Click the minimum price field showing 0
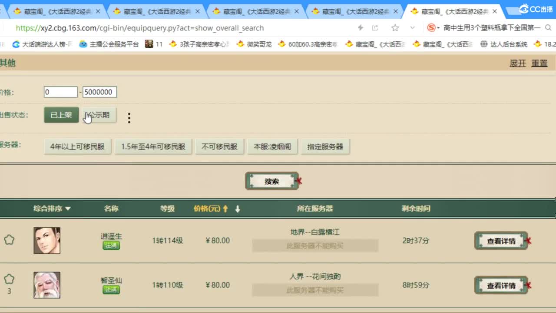 click(x=60, y=92)
